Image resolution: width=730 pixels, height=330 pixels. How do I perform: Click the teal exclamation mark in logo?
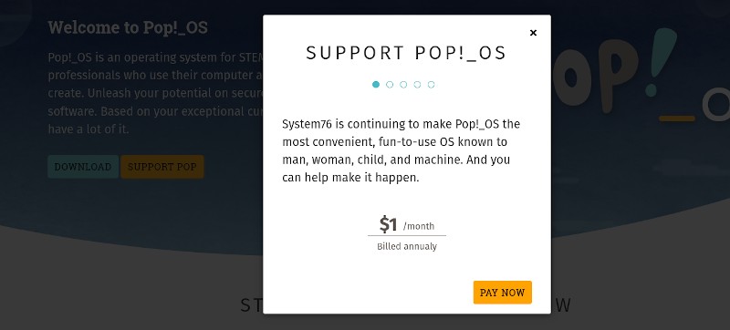tap(663, 59)
